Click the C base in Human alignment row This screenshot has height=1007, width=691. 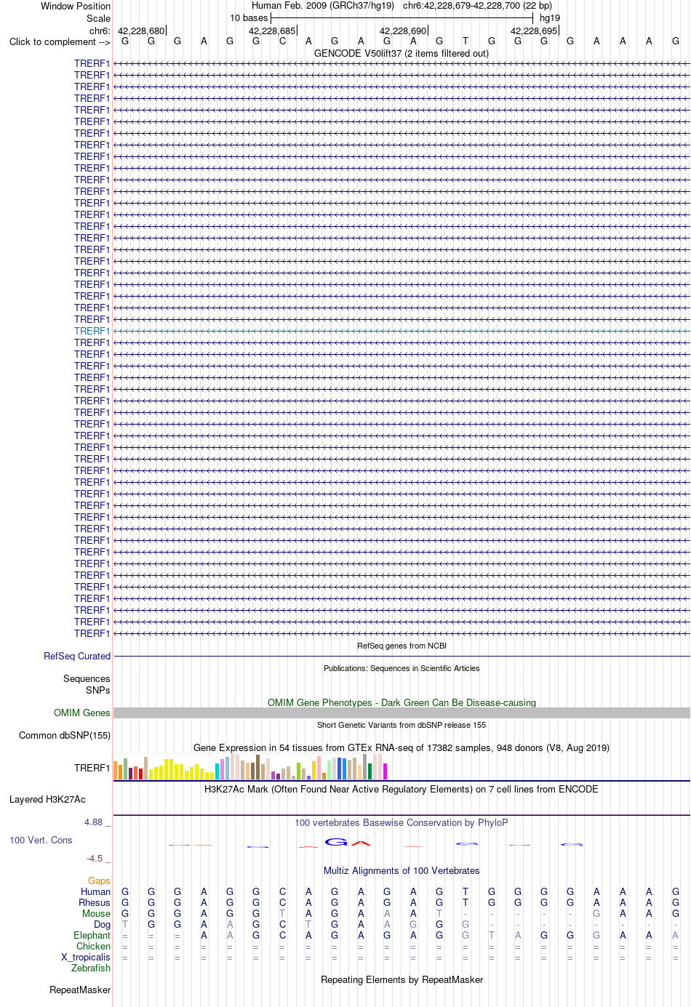tap(282, 891)
